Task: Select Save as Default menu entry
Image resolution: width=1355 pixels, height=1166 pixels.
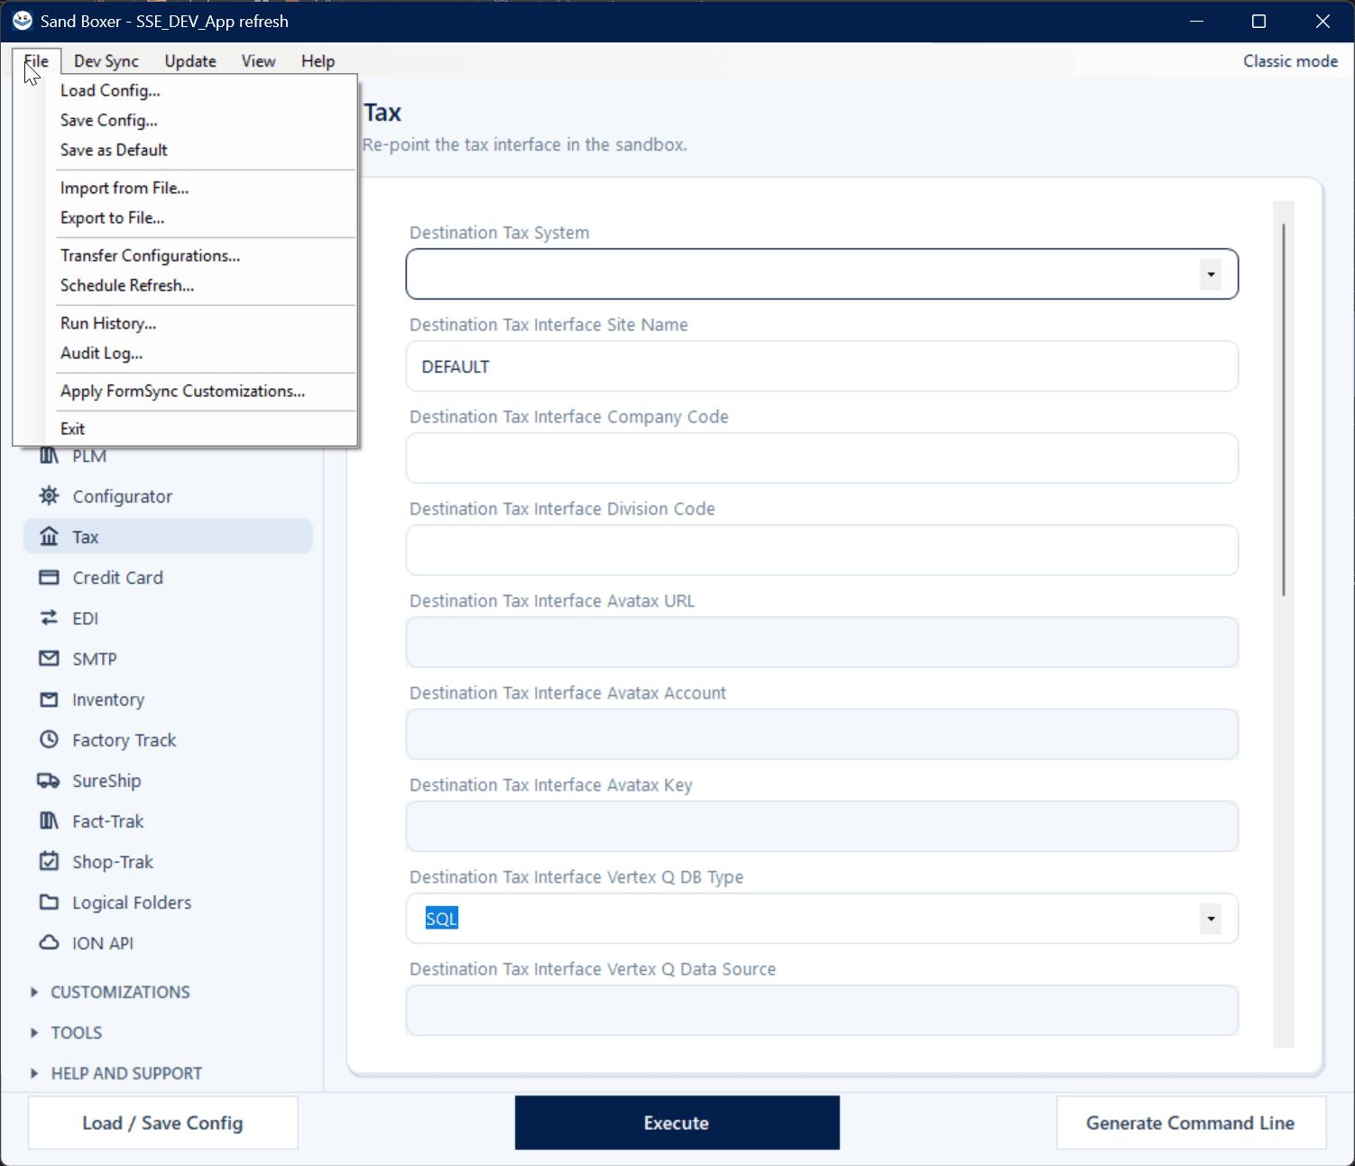Action: pyautogui.click(x=185, y=150)
